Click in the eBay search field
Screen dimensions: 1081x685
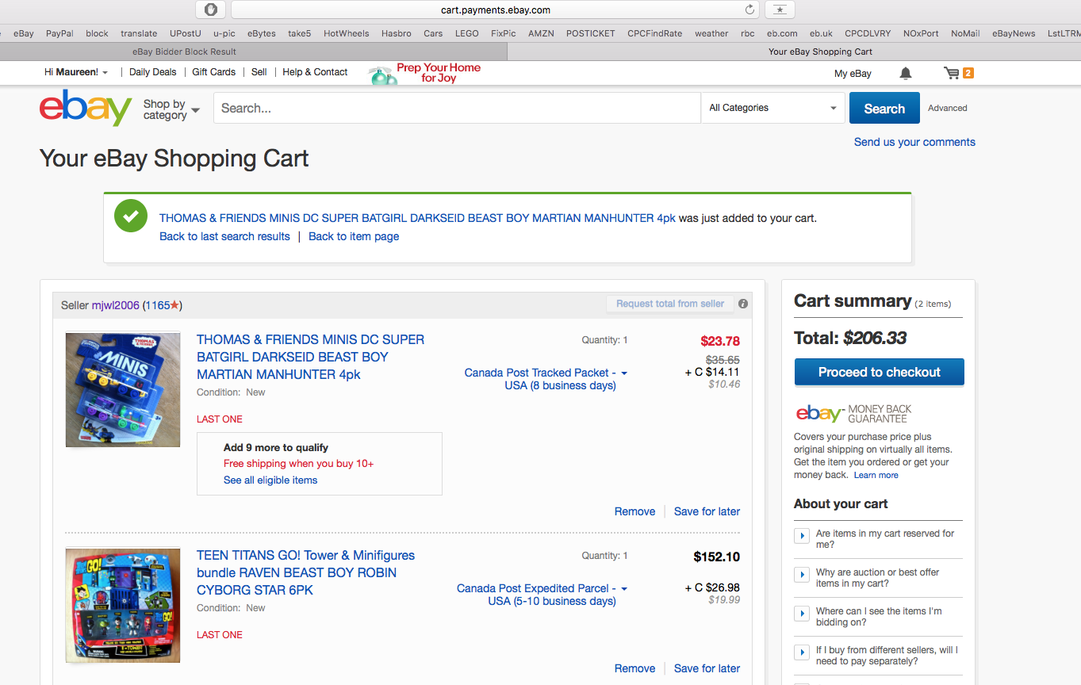[456, 109]
